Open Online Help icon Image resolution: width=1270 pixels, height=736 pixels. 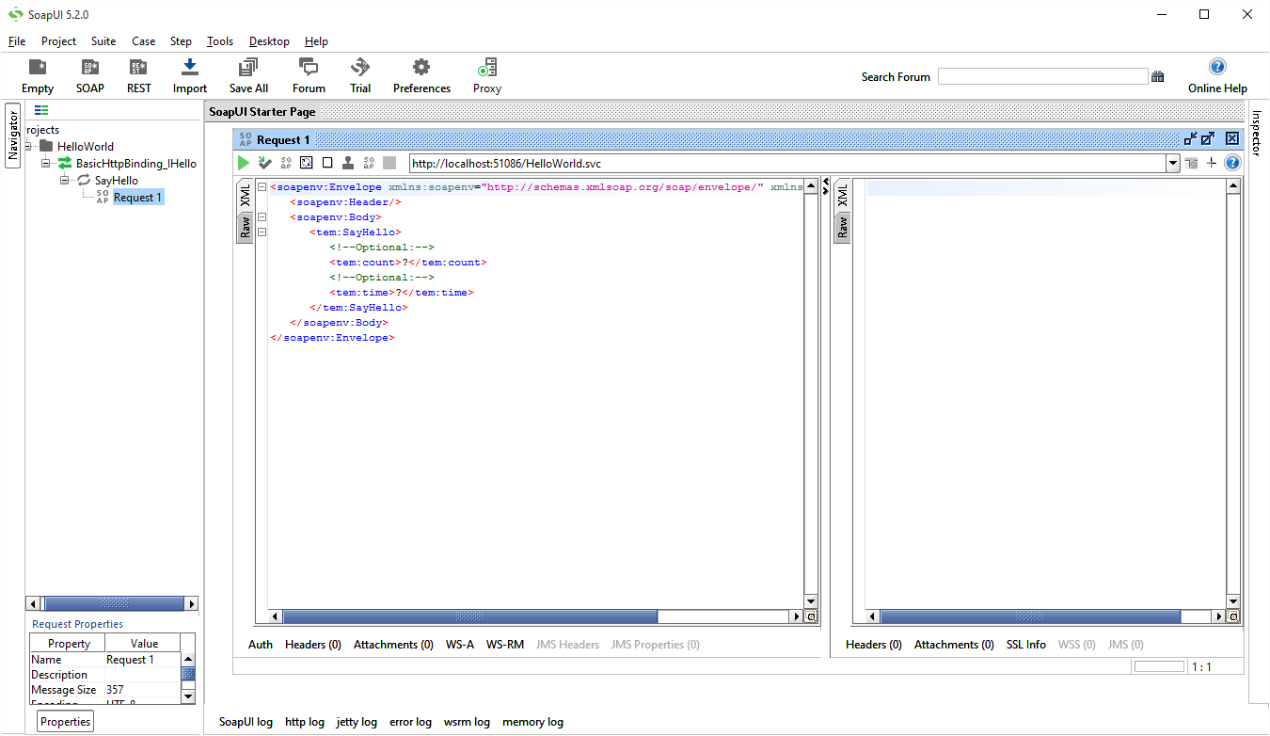[x=1217, y=75]
